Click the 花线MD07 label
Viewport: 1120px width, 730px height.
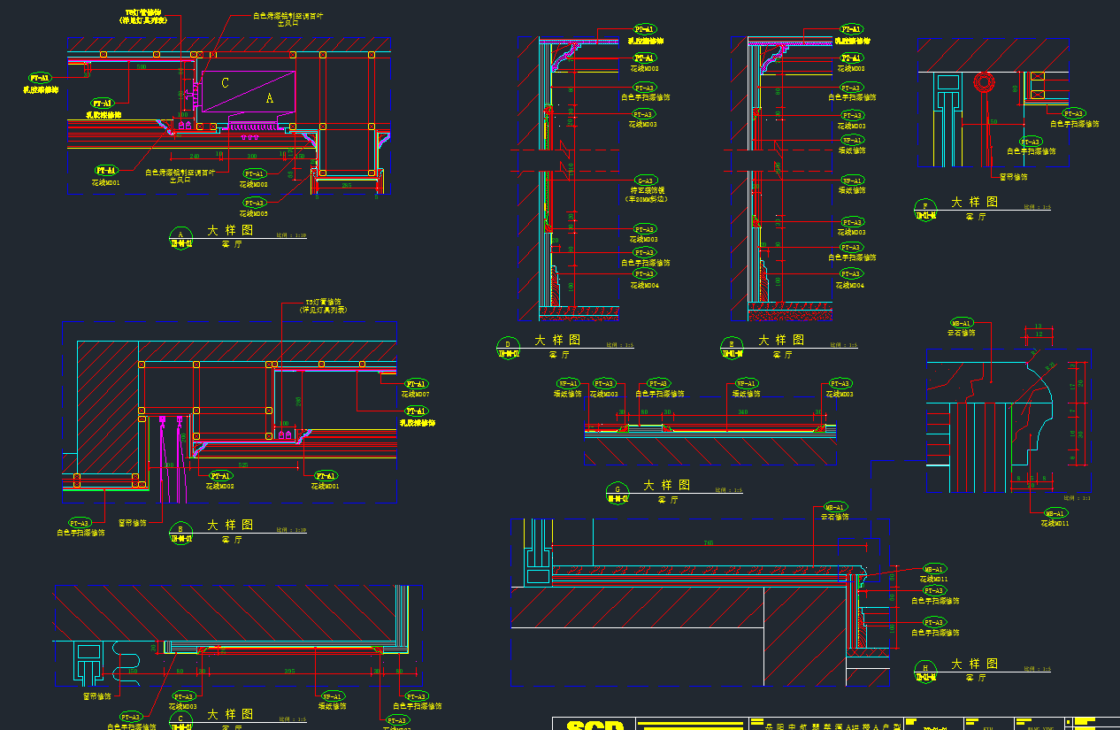point(415,394)
